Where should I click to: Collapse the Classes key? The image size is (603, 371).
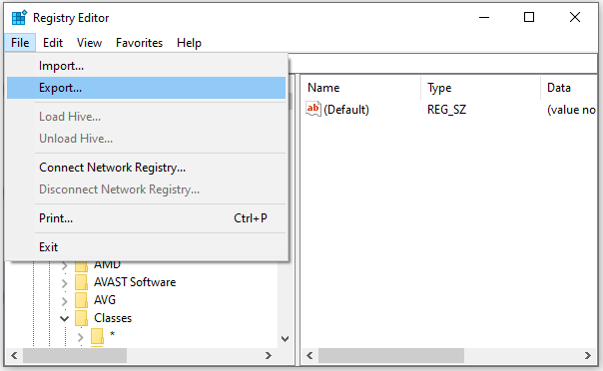pos(65,318)
